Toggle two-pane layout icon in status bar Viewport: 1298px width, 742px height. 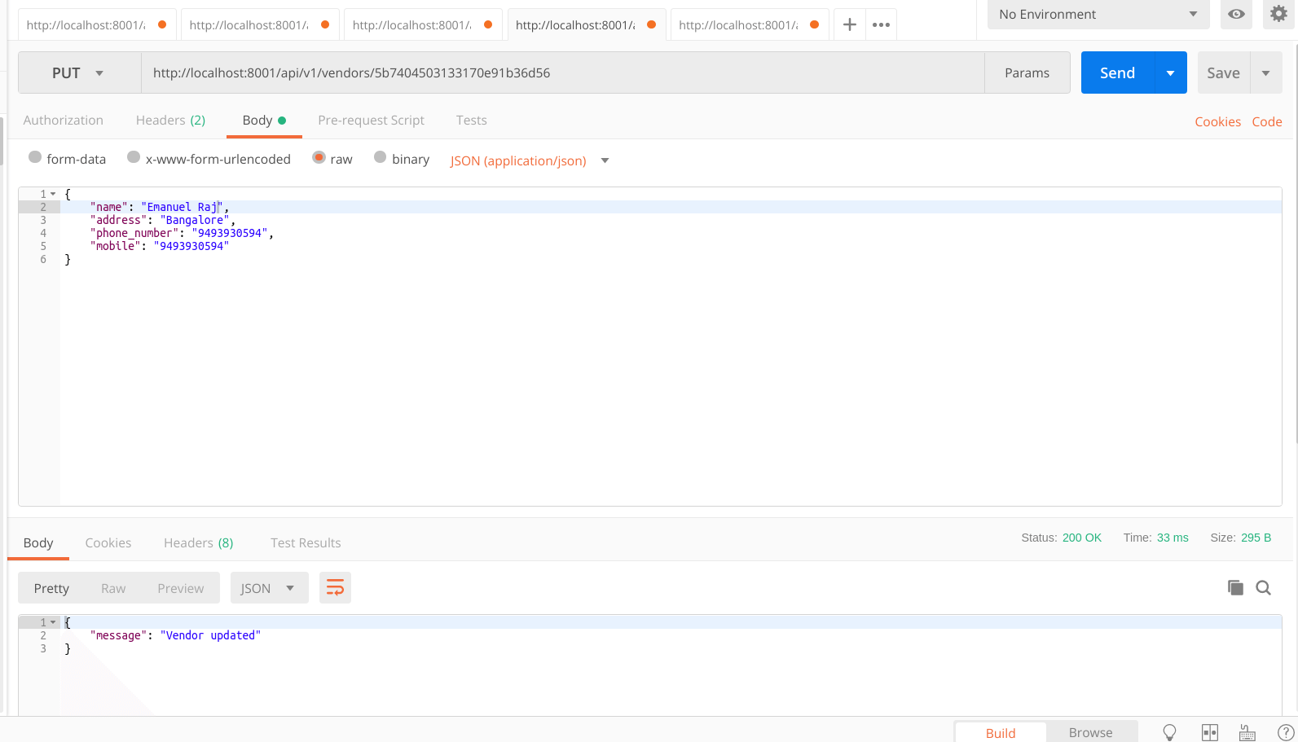(1210, 732)
